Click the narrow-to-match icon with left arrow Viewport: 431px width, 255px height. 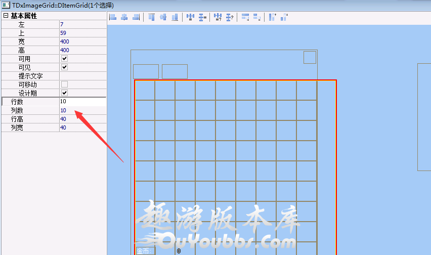[x=257, y=17]
